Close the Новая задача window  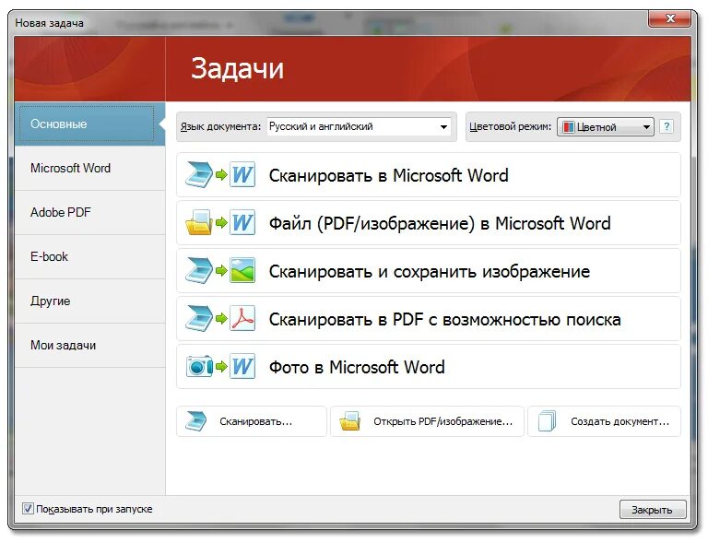(670, 18)
